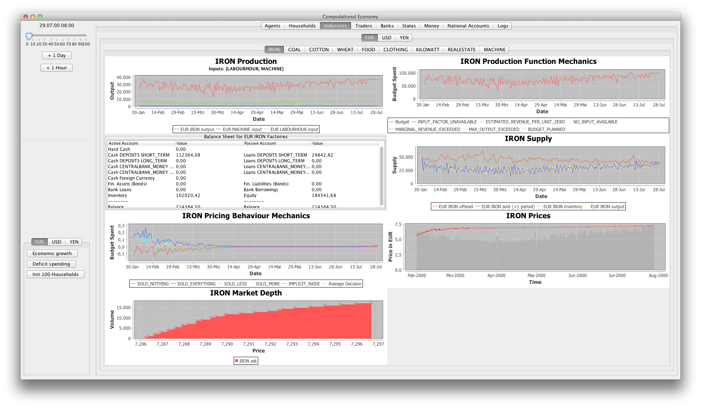The image size is (701, 408).
Task: Click the red close window button
Action: (x=26, y=17)
